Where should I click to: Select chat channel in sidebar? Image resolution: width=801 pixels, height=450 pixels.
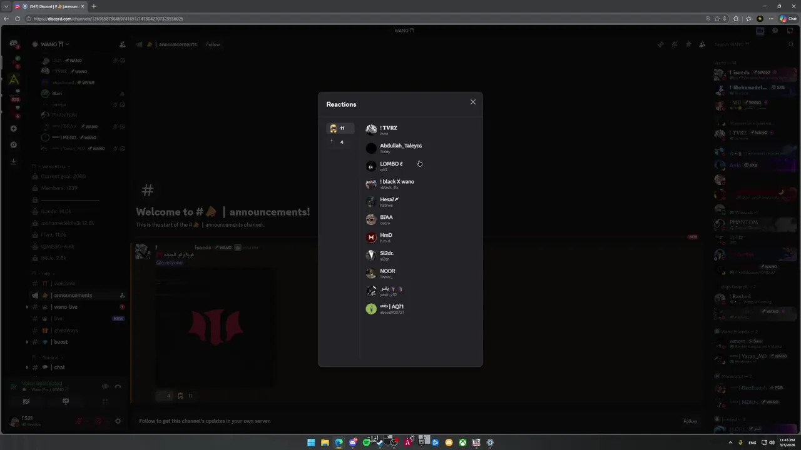pyautogui.click(x=78, y=367)
